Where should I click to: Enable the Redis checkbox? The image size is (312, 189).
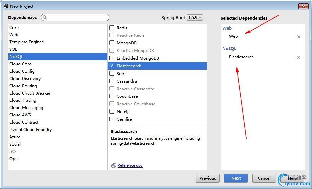112,28
